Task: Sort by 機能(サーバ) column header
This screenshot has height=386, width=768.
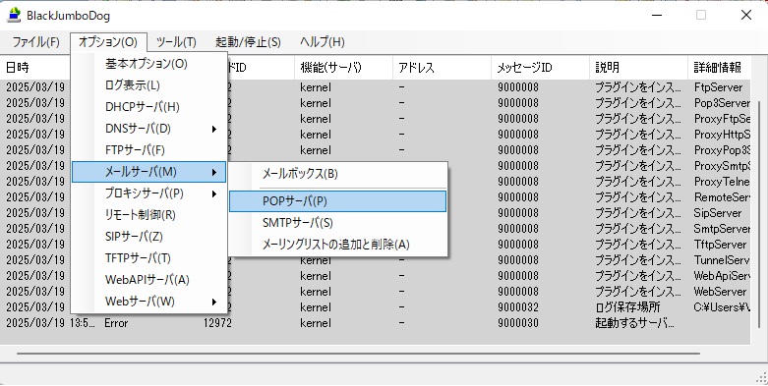Action: point(343,68)
